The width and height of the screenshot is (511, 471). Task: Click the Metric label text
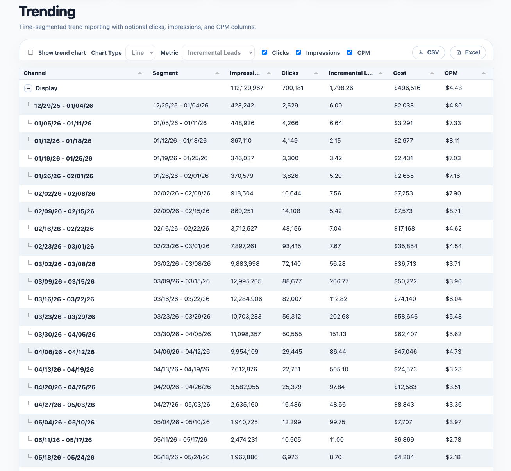pos(169,53)
